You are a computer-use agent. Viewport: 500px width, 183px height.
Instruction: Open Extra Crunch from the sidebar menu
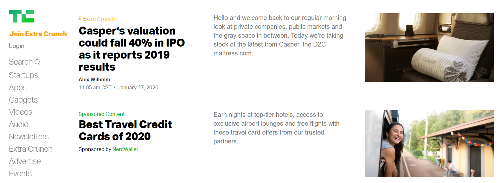(31, 149)
